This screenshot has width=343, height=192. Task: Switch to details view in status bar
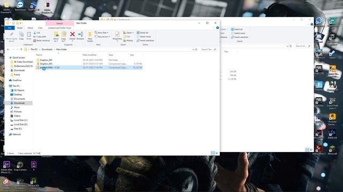pos(213,153)
